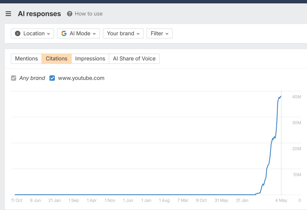Click the www.youtube.com legend label
The height and width of the screenshot is (210, 307).
81,78
